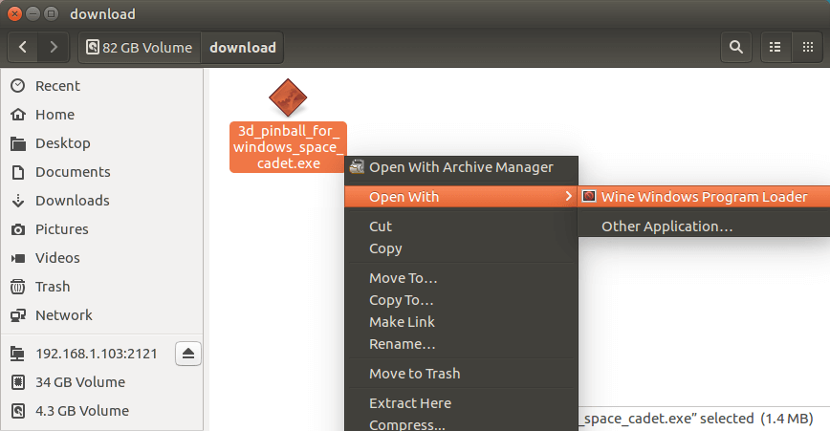Viewport: 830px width, 431px height.
Task: Open Network in the sidebar
Action: (x=63, y=315)
